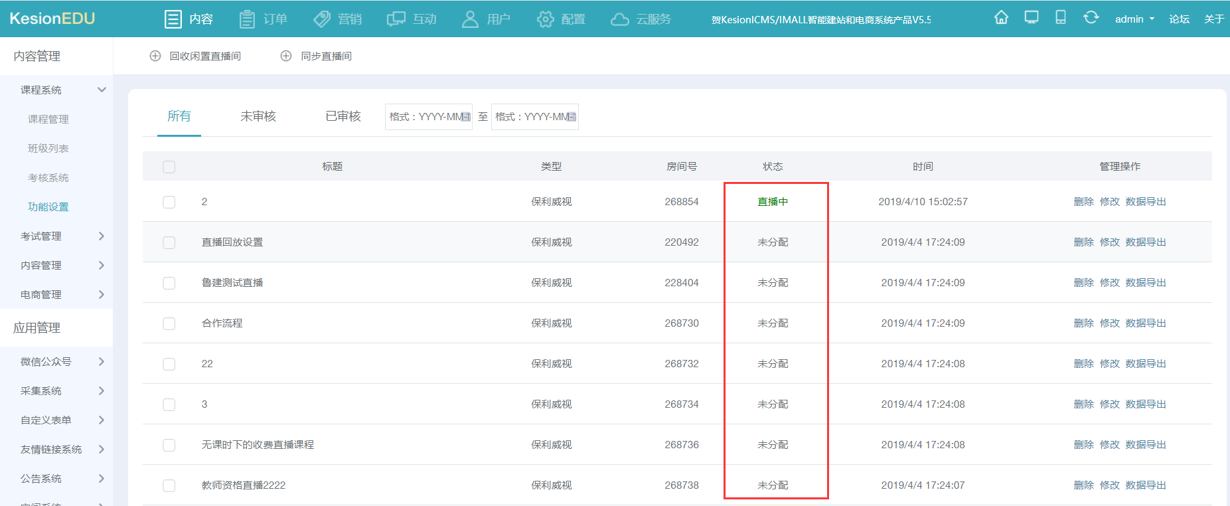Open the 用户 user menu

point(486,19)
